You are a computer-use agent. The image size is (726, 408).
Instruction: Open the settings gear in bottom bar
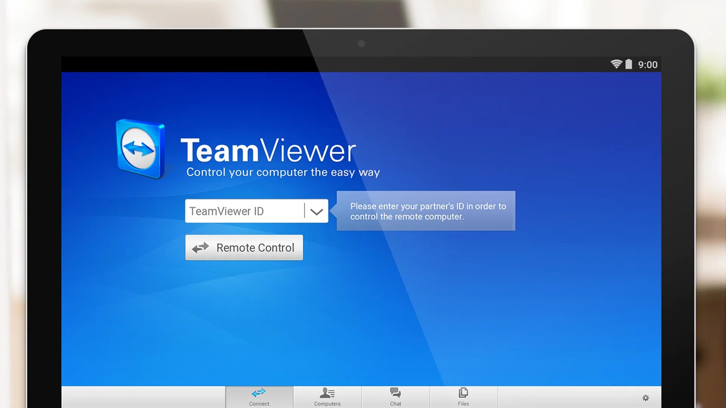645,398
